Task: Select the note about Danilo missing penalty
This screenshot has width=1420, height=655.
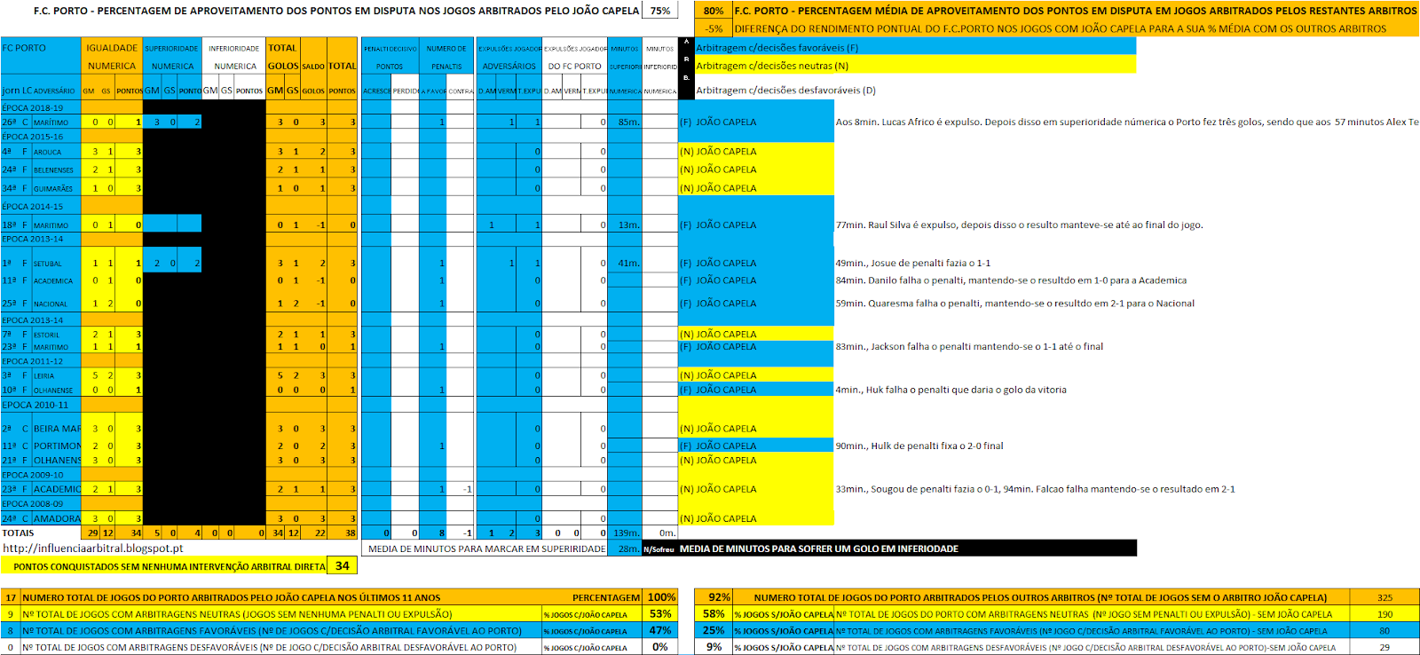Action: [1011, 280]
